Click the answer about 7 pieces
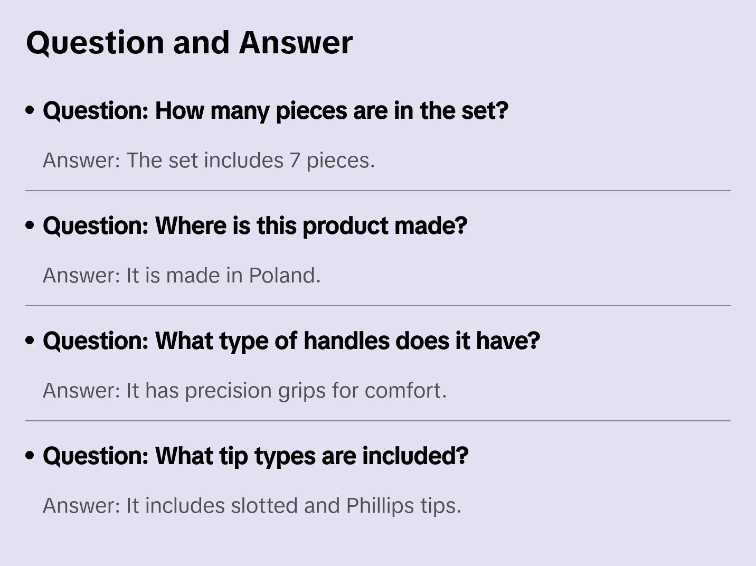The image size is (756, 566). (209, 161)
